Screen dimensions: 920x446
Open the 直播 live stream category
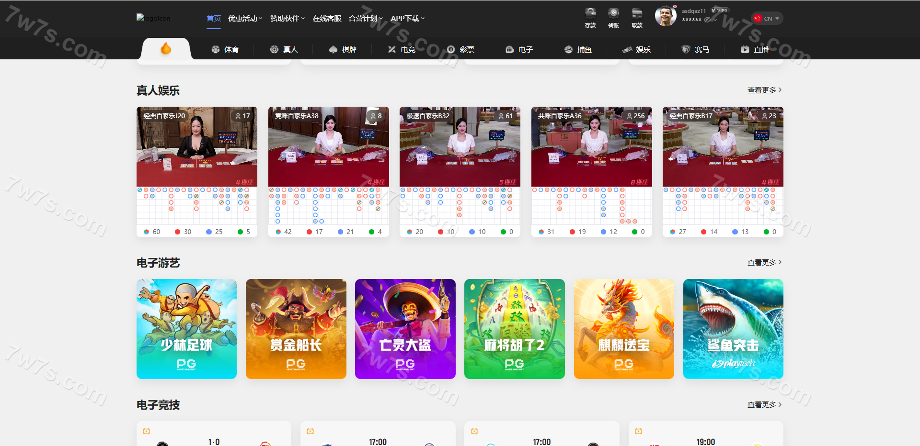tap(755, 49)
